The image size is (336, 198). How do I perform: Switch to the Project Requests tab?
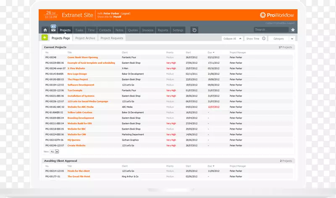point(111,38)
